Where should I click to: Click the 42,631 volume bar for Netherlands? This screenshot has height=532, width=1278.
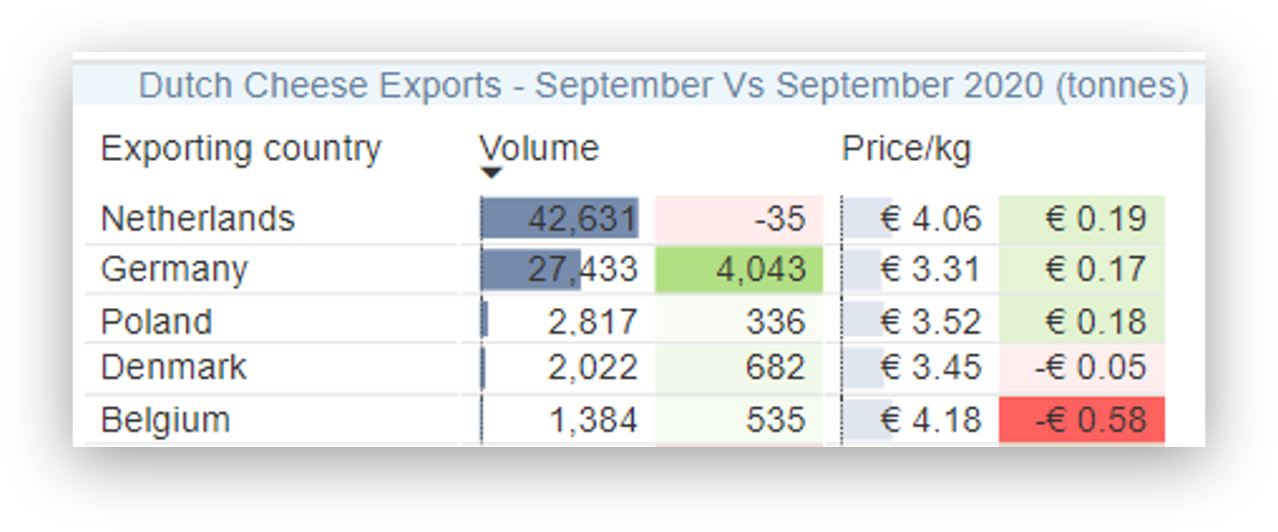tap(560, 219)
